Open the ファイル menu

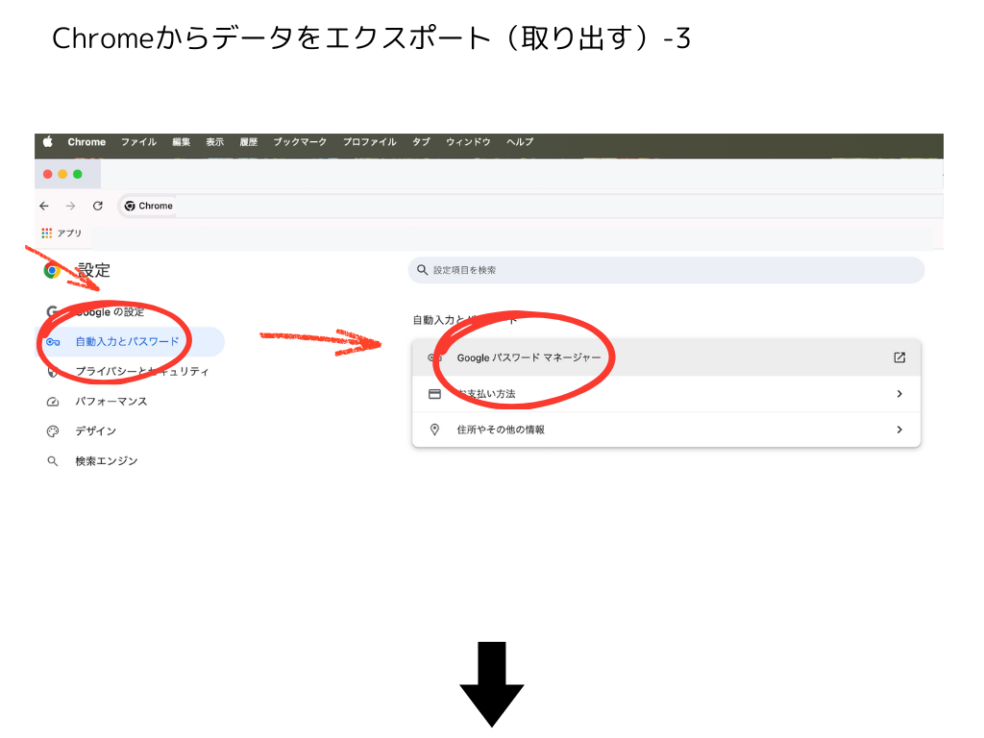tap(138, 142)
